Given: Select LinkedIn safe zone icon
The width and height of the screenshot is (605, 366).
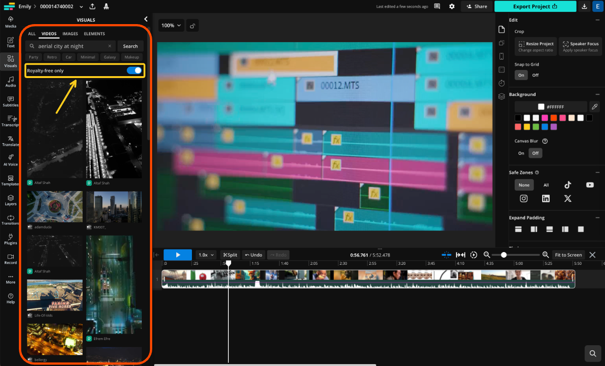Looking at the screenshot, I should click(x=546, y=199).
